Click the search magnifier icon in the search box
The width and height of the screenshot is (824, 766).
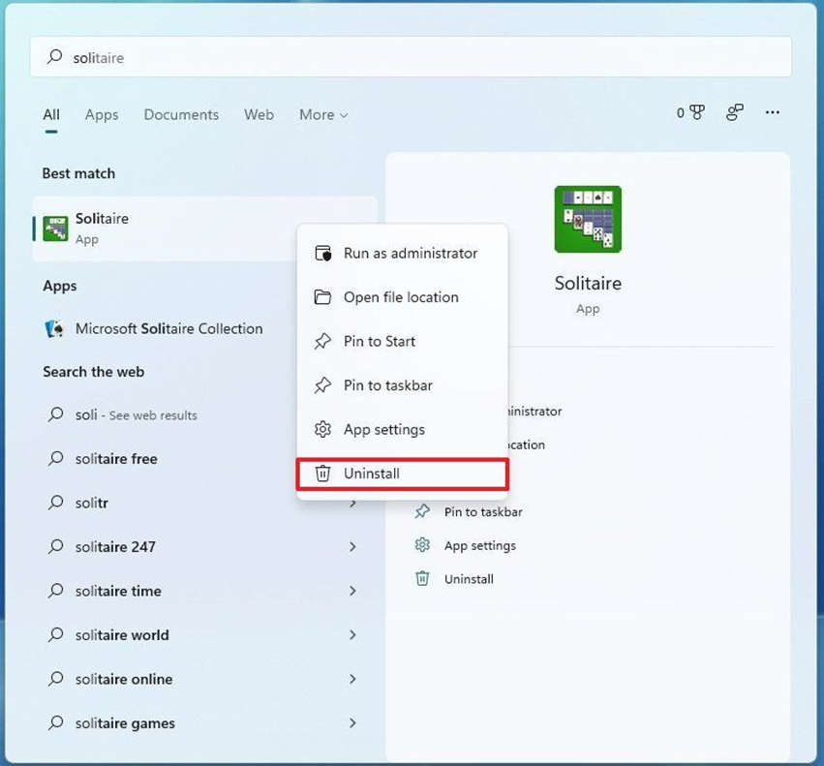(x=54, y=56)
